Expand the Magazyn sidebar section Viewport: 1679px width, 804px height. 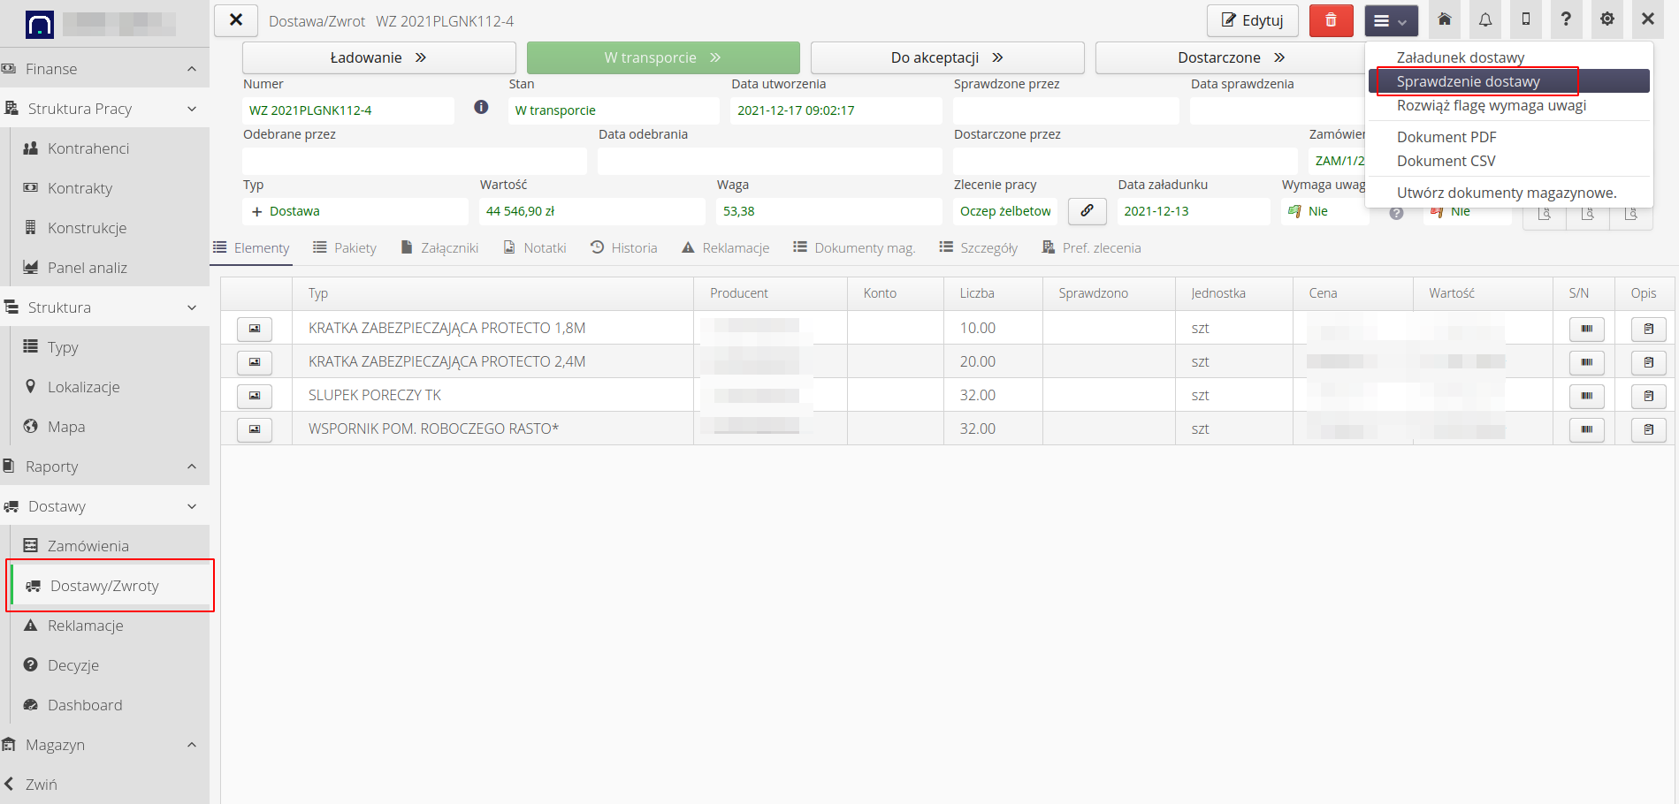click(x=192, y=745)
